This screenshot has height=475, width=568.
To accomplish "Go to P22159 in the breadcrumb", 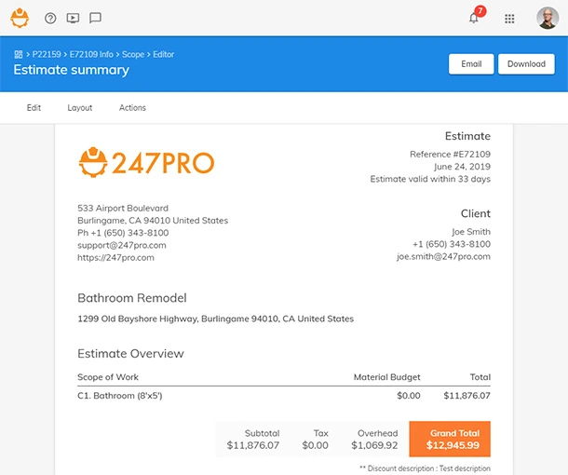I will [46, 54].
